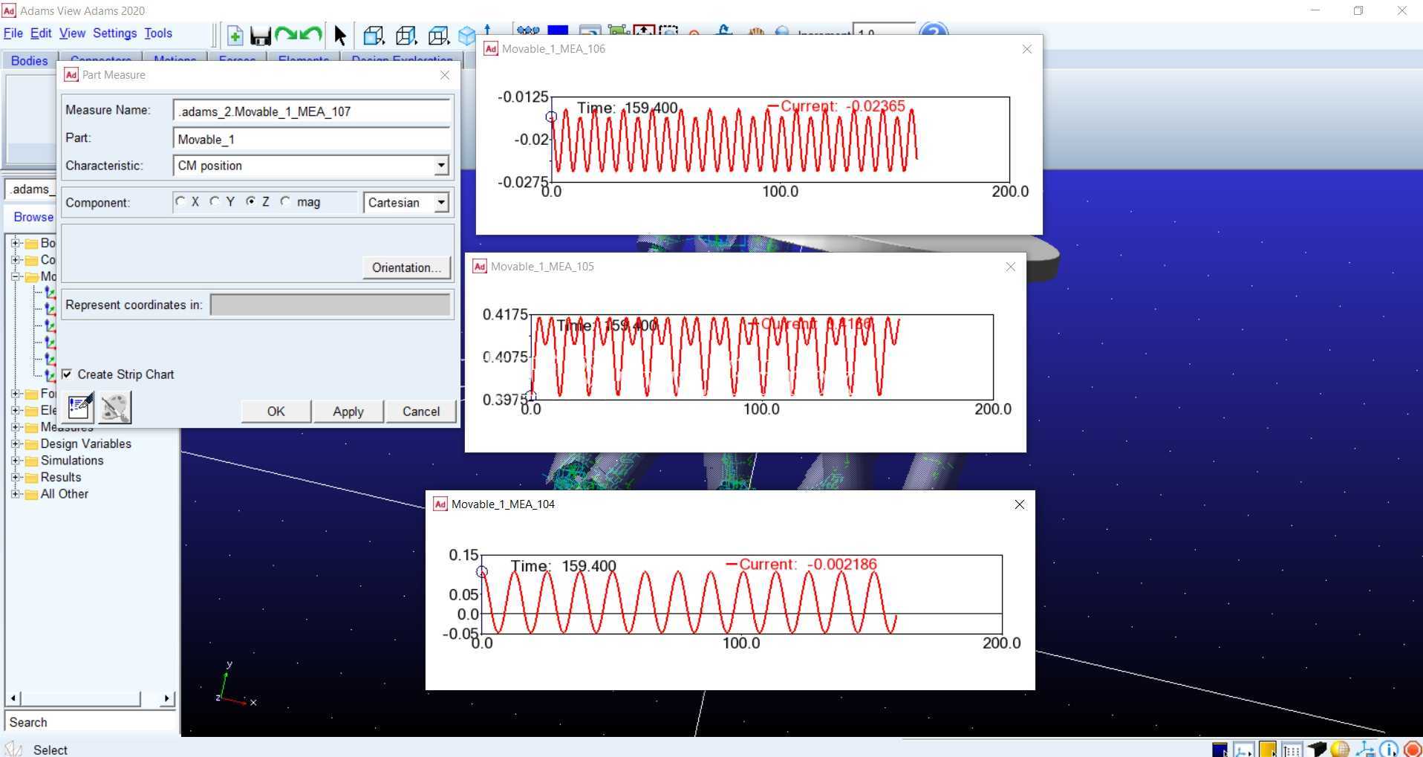Open the Characteristic dropdown
This screenshot has height=757, width=1423.
441,166
